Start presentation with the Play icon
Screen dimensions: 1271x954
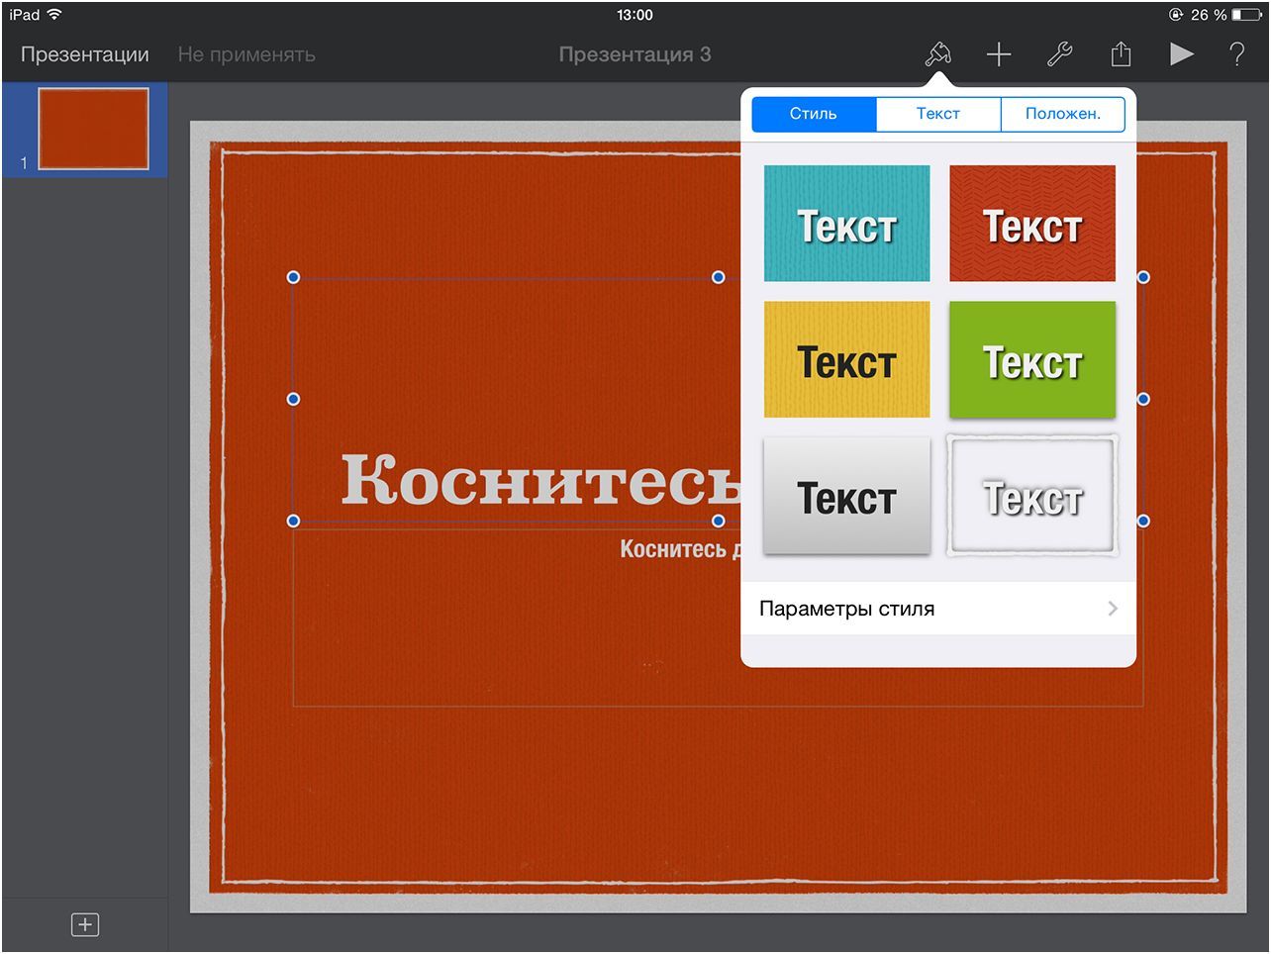click(x=1181, y=54)
